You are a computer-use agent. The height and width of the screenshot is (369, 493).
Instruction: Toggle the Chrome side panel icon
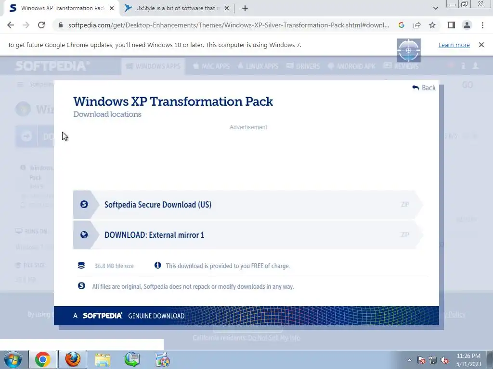pos(452,25)
